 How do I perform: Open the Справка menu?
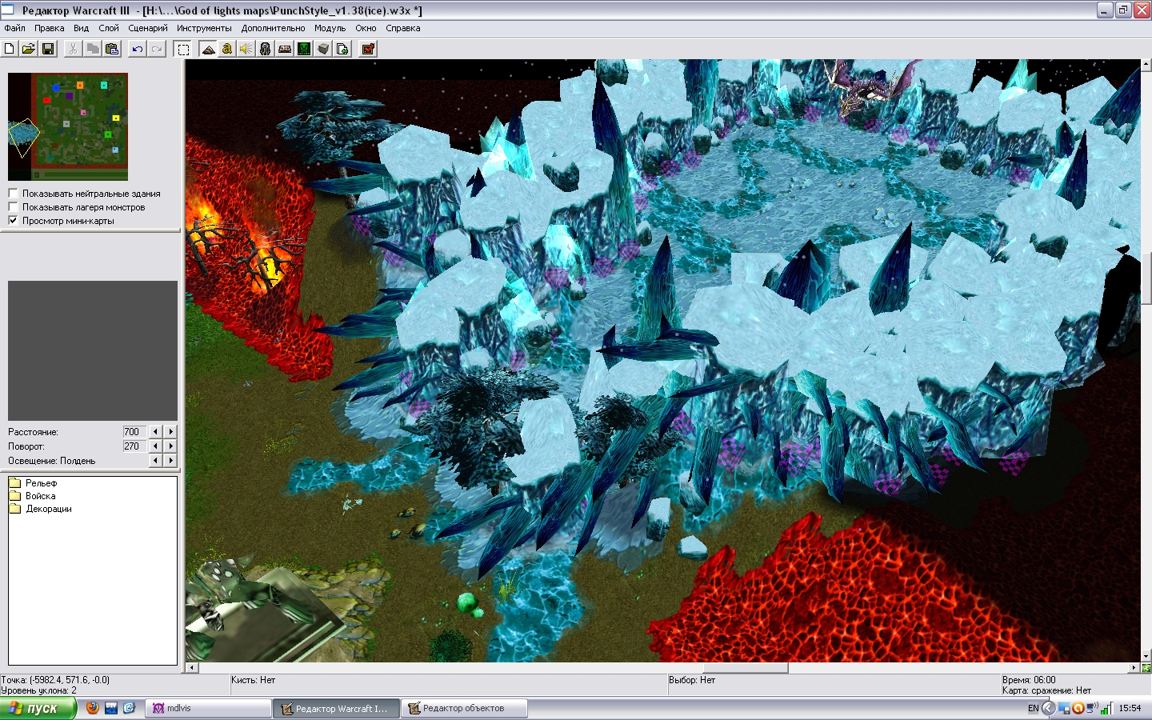(403, 28)
